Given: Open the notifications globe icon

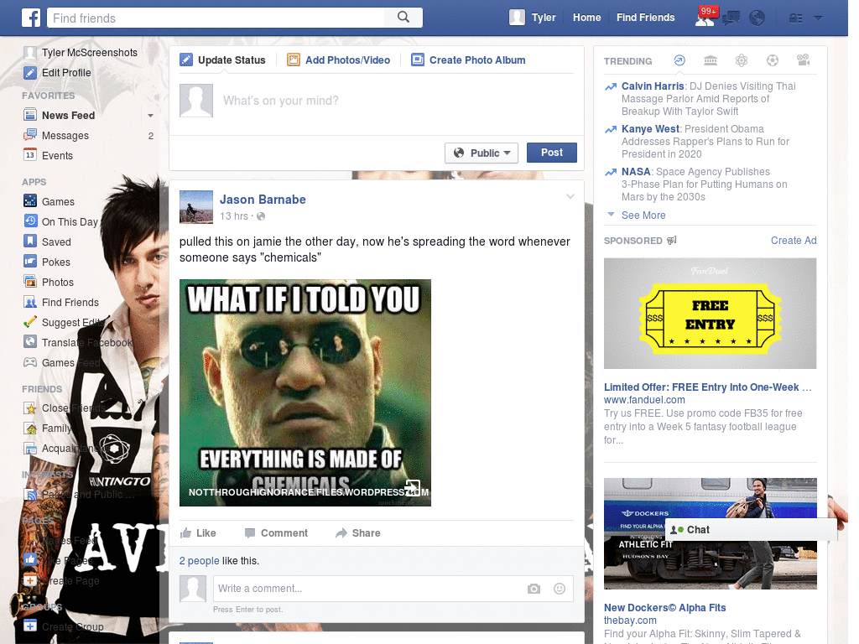Looking at the screenshot, I should pyautogui.click(x=757, y=18).
